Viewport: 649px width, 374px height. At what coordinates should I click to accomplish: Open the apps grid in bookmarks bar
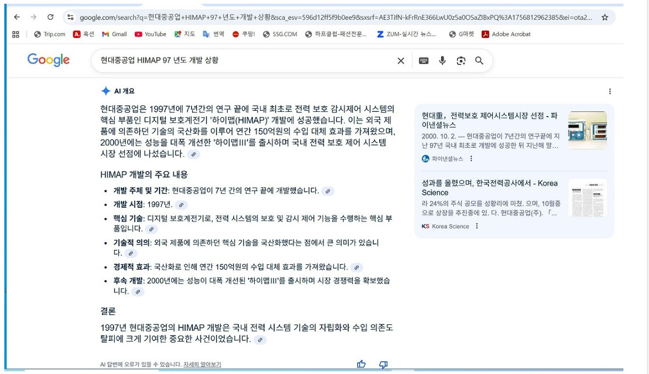[15, 34]
